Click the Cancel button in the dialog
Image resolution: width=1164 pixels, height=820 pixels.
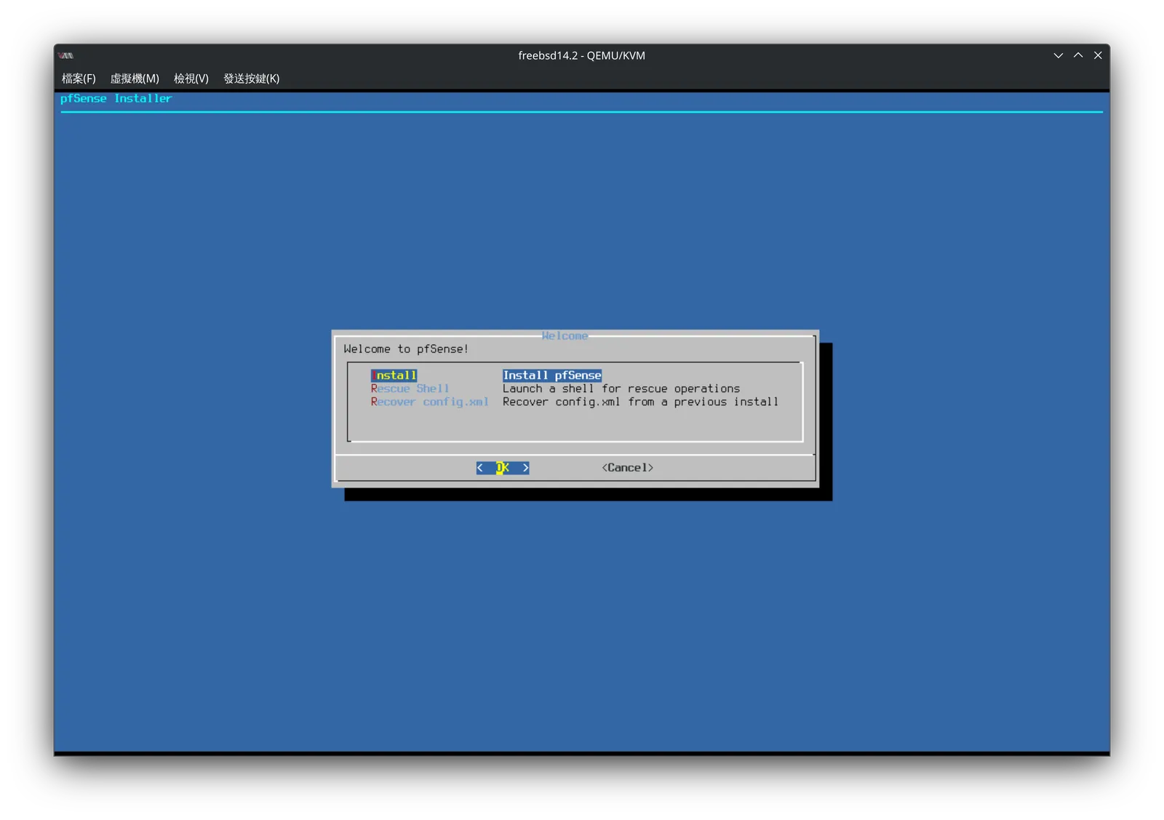click(x=627, y=468)
